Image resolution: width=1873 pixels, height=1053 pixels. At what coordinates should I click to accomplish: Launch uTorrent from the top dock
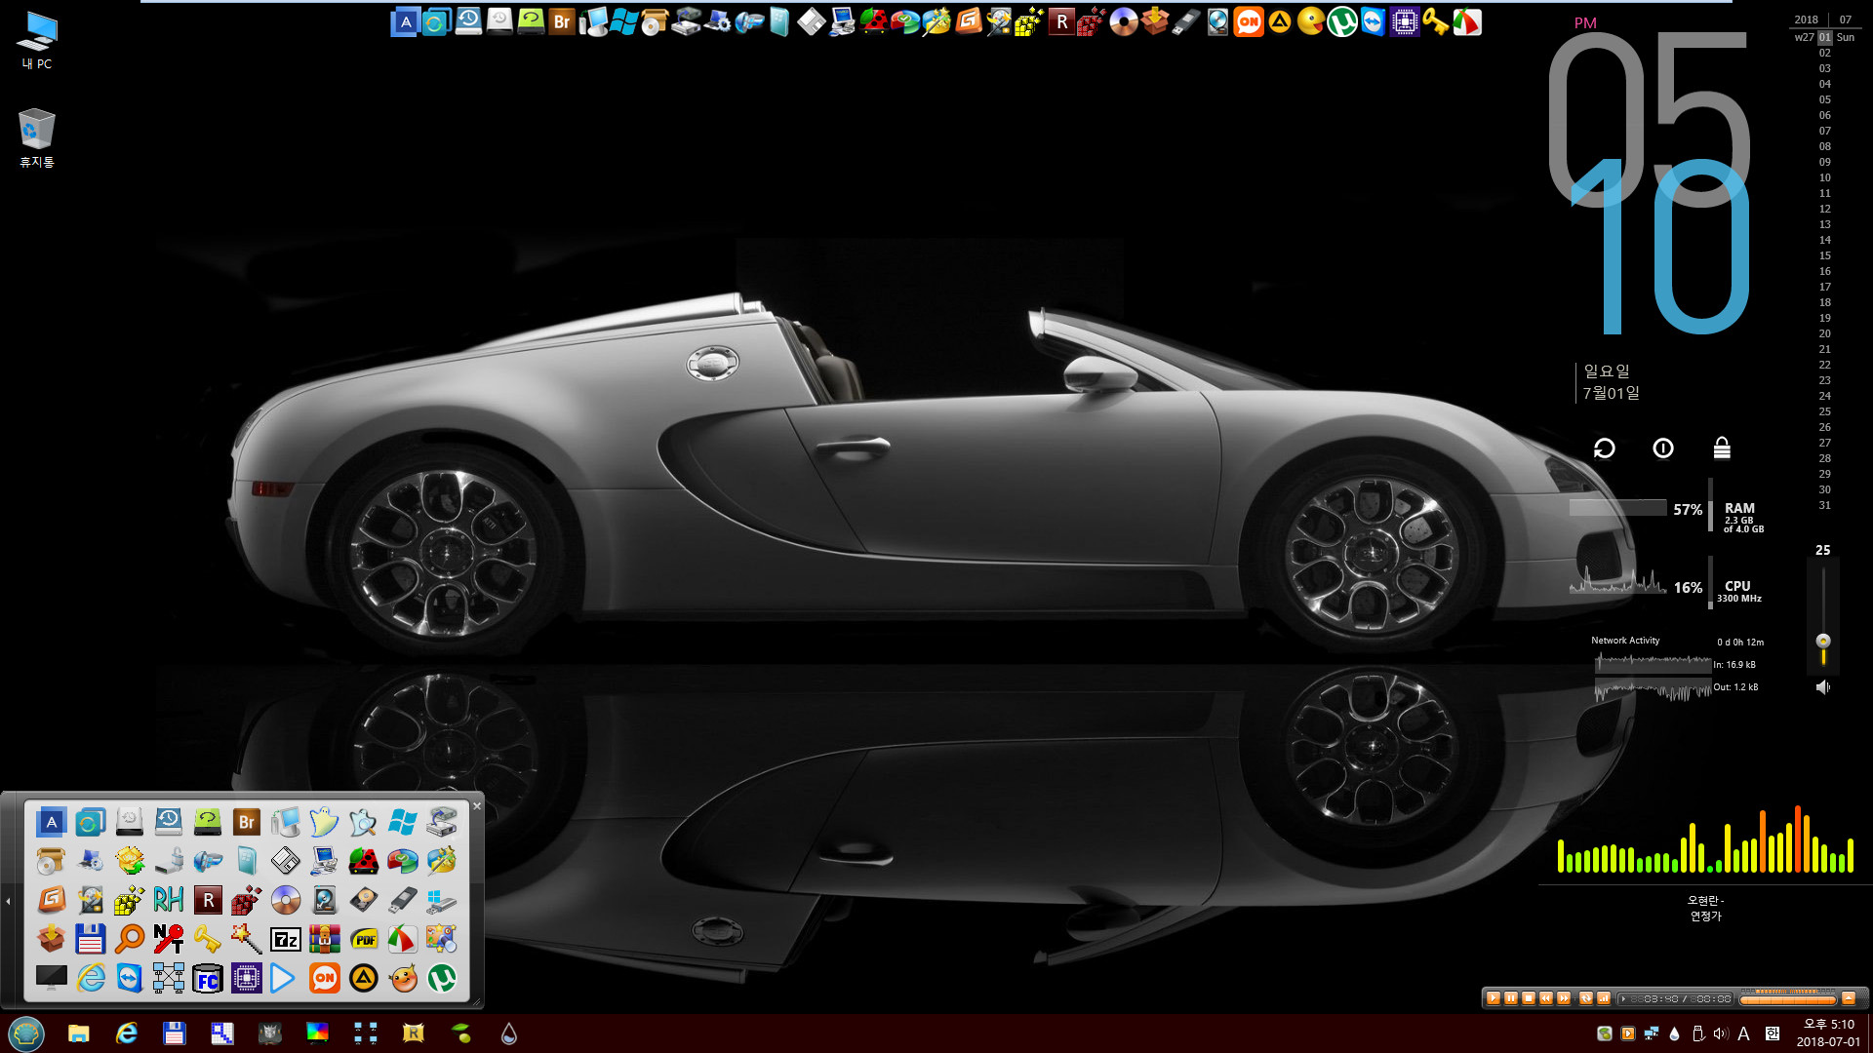[1342, 21]
